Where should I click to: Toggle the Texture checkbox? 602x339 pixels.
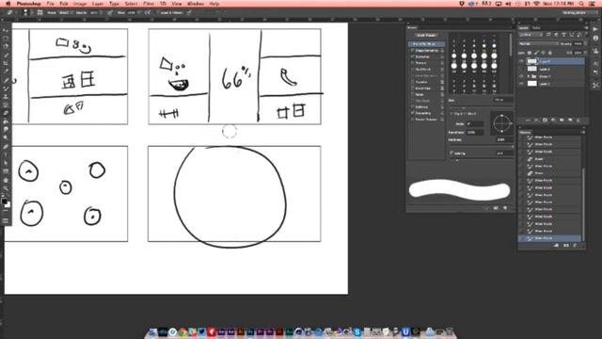pyautogui.click(x=413, y=63)
